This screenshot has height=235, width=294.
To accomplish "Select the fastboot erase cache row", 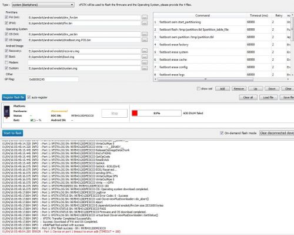I will point(222,59).
